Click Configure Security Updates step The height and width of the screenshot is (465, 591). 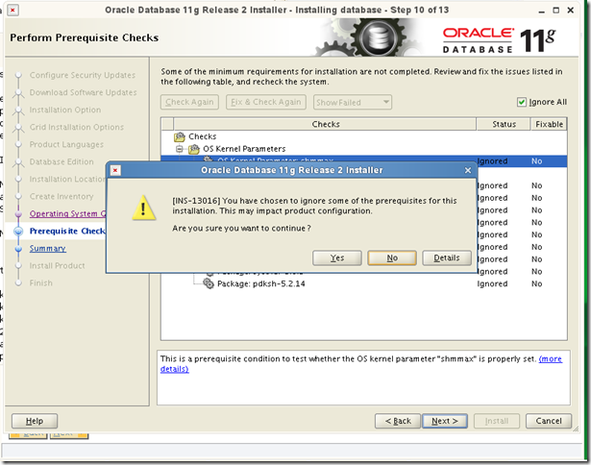83,75
